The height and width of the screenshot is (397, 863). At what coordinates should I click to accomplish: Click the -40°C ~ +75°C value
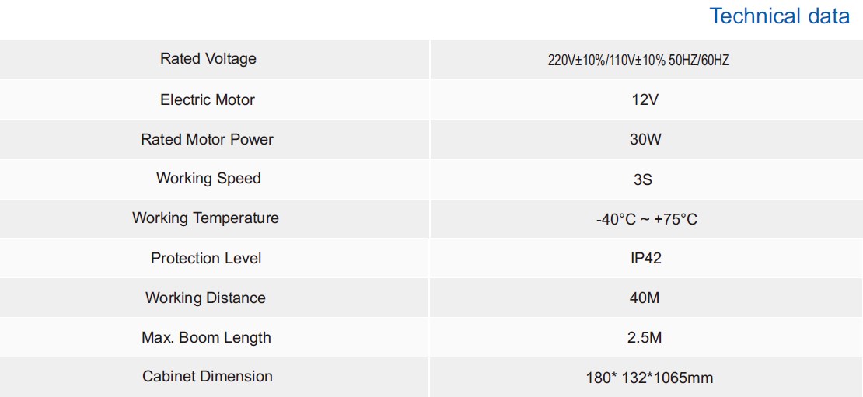coord(646,219)
